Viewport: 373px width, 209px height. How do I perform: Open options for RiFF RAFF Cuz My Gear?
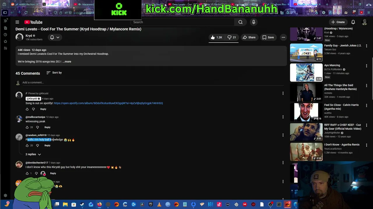[x=366, y=125]
